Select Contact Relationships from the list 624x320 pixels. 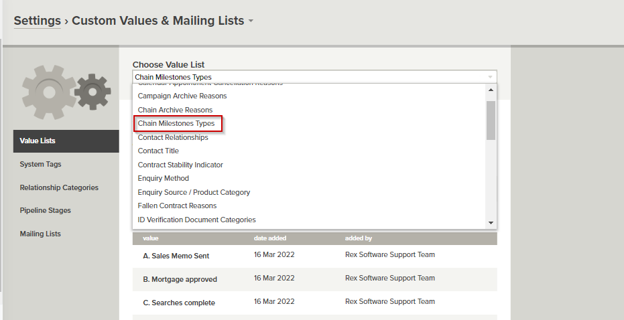pos(173,137)
